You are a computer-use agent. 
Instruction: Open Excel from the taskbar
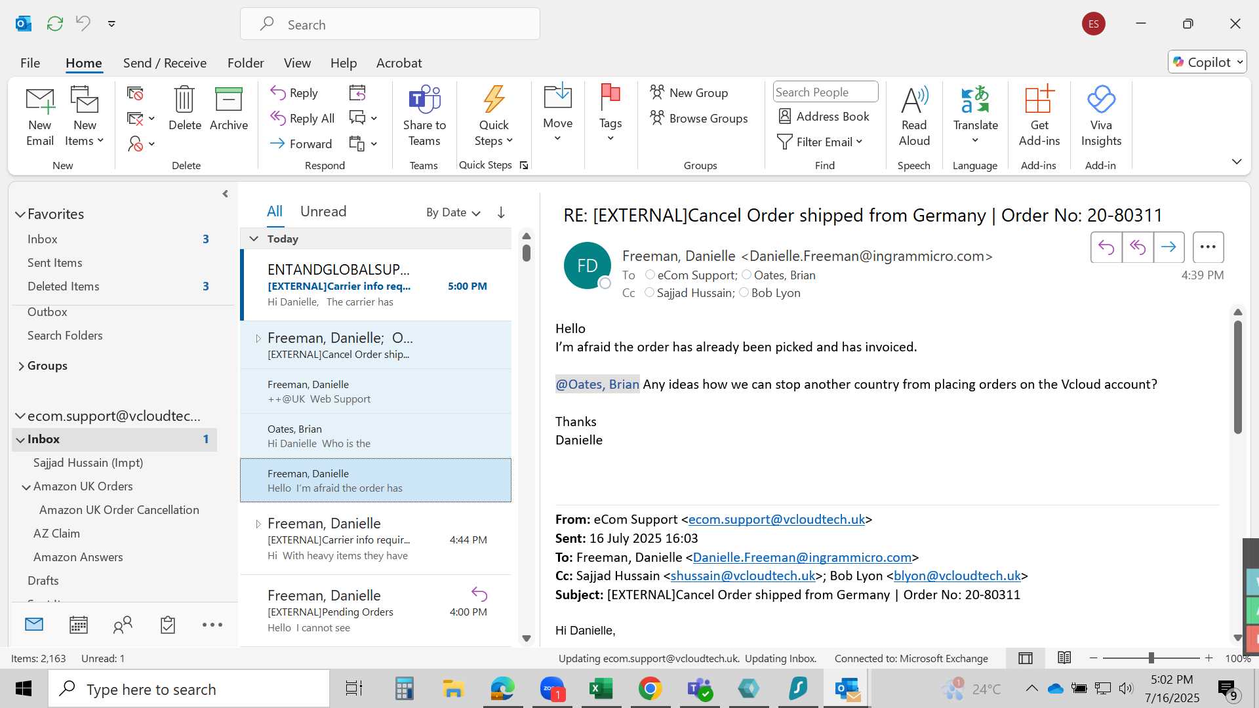(601, 688)
